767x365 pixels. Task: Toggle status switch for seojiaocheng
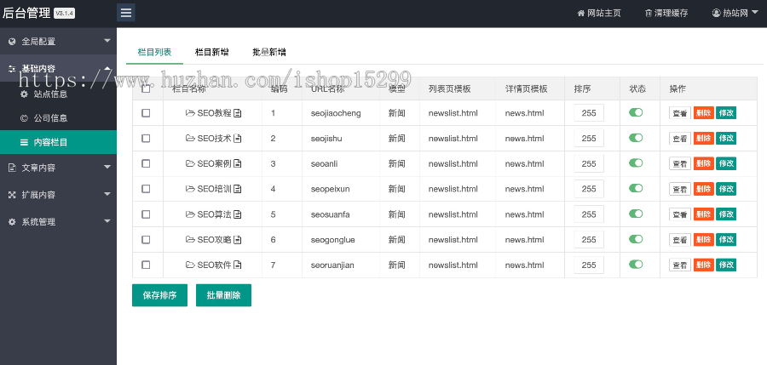point(636,112)
